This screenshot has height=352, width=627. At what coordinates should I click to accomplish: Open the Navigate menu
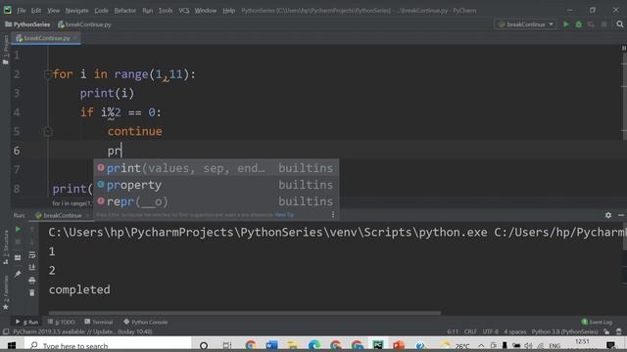(x=76, y=11)
